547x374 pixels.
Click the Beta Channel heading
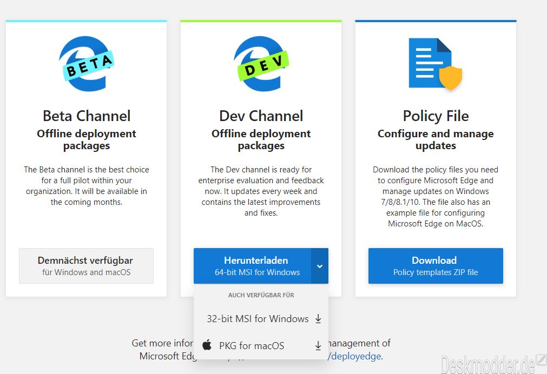[87, 116]
